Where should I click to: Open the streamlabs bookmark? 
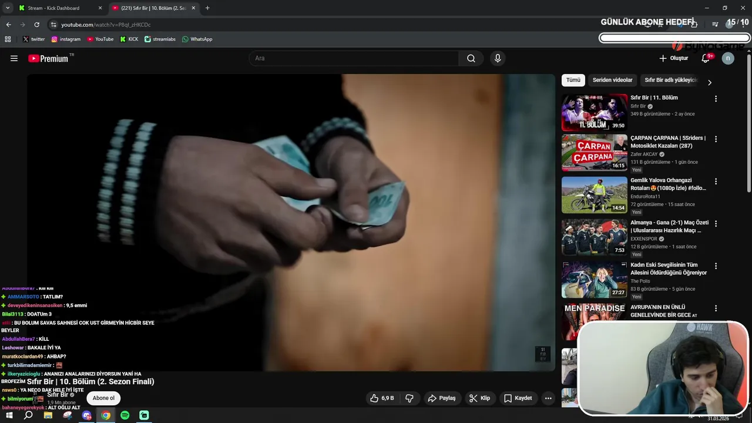pos(160,39)
